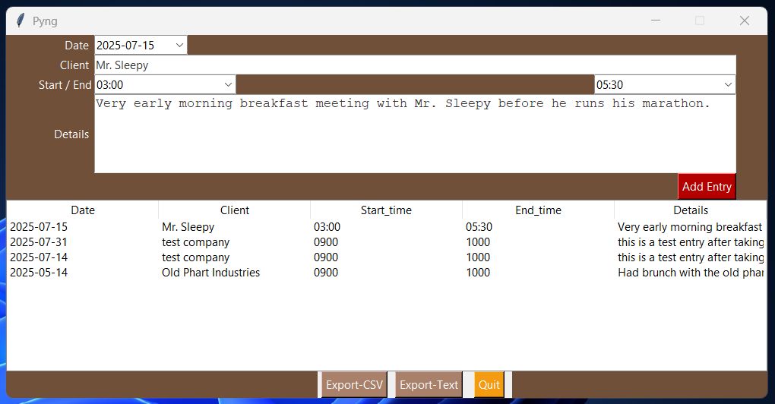775x404 pixels.
Task: Click the Start_time column header
Action: (x=386, y=210)
